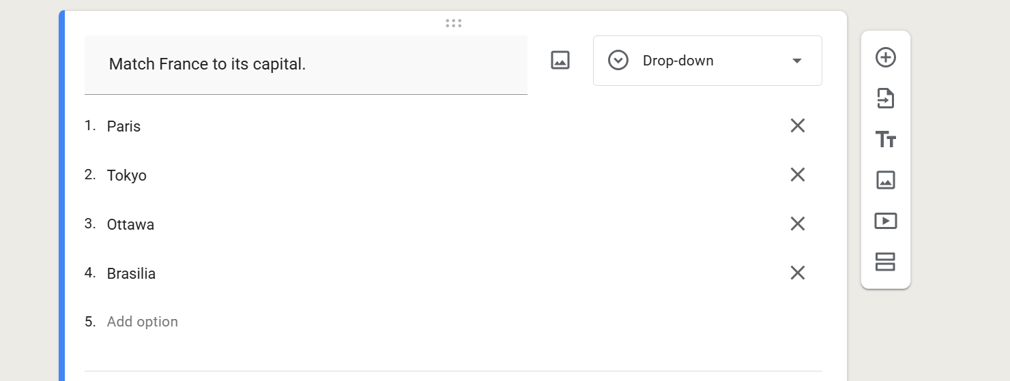Add a section using the sidebar icon
The width and height of the screenshot is (1010, 381).
(x=885, y=262)
